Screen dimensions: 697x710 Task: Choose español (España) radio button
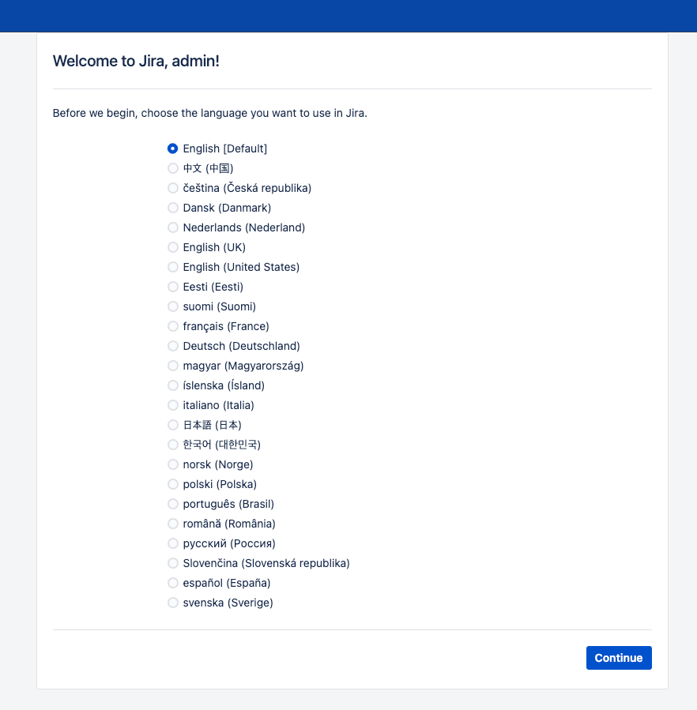click(x=172, y=583)
